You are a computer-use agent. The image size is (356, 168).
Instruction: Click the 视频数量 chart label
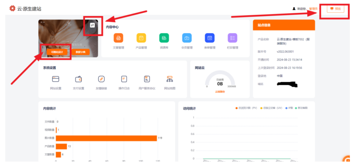click(49, 130)
